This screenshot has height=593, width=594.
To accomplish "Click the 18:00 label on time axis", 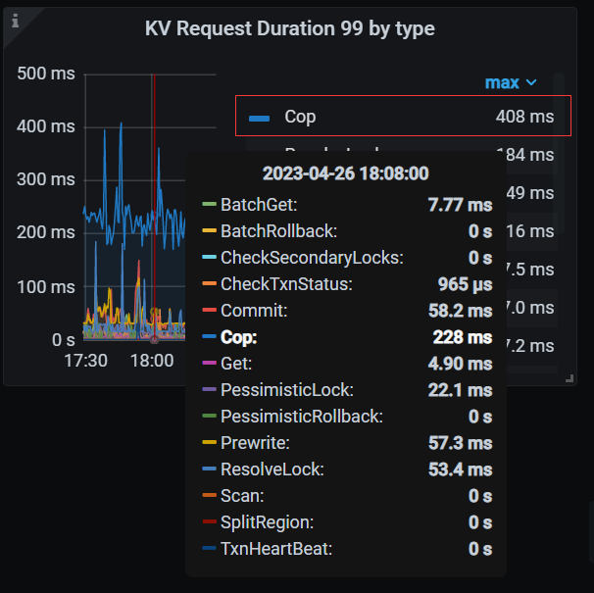I will (152, 361).
